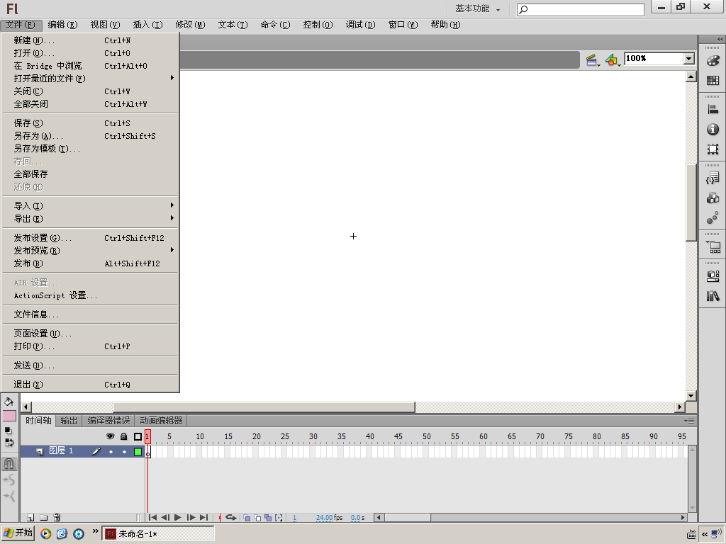Click the Edit Multiple Frames icon
726x544 pixels.
coord(268,518)
